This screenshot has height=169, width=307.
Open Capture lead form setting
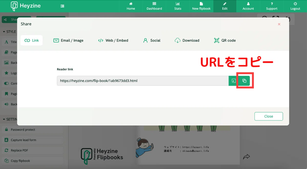tap(32, 140)
